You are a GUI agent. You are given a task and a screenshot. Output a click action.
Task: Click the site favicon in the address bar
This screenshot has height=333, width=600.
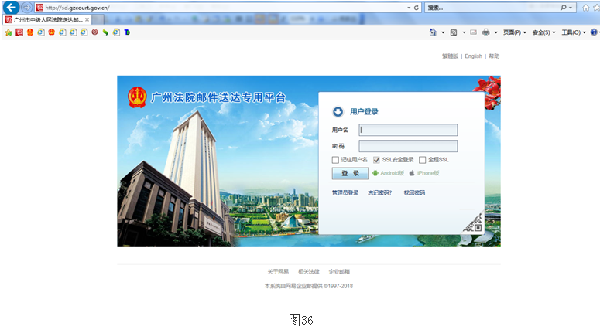click(39, 8)
